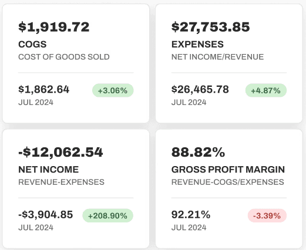The height and width of the screenshot is (250, 306).
Task: Click the EXPENSES total $27,753.85
Action: coord(211,27)
